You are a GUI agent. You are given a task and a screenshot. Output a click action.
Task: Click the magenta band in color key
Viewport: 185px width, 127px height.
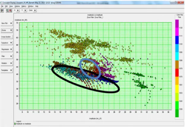tap(177, 32)
